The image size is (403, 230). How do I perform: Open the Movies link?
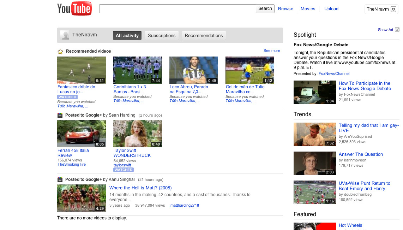coord(308,9)
